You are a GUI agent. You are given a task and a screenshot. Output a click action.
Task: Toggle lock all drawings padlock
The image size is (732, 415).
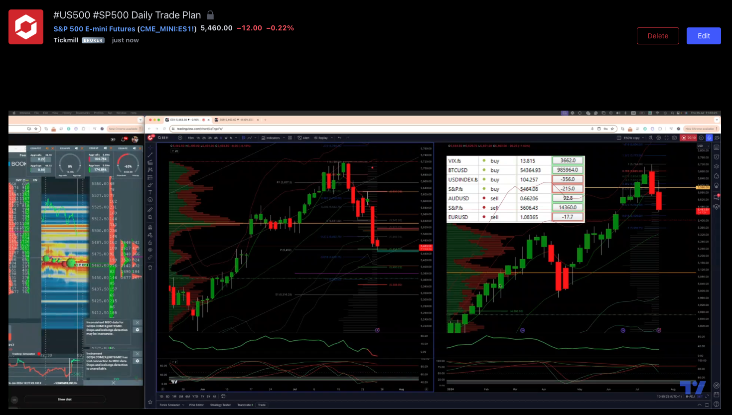(x=150, y=243)
